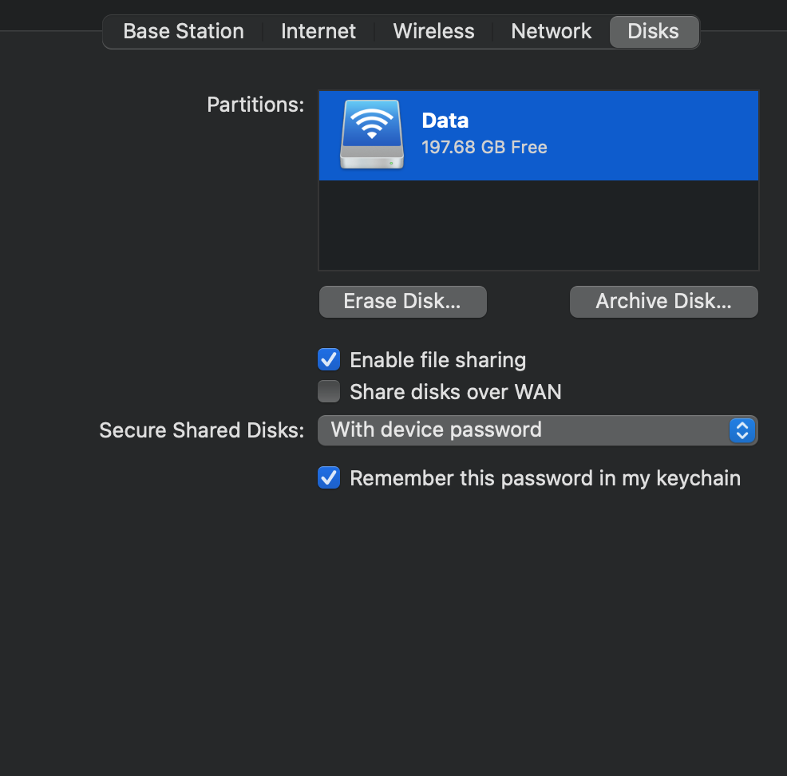The image size is (787, 776).
Task: Select the Network tab
Action: pyautogui.click(x=551, y=32)
